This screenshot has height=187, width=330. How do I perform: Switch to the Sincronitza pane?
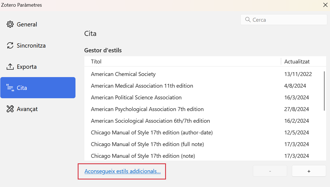38,45
